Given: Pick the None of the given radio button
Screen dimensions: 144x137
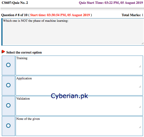Looking at the screenshot, I should (x=8, y=125).
